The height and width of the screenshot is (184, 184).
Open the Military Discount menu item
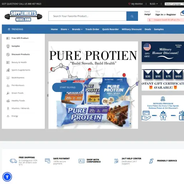132,29
